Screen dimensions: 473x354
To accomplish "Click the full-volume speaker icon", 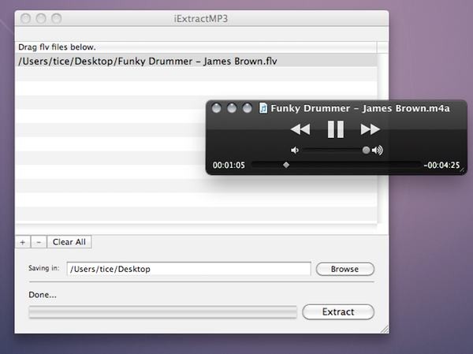I will 378,150.
